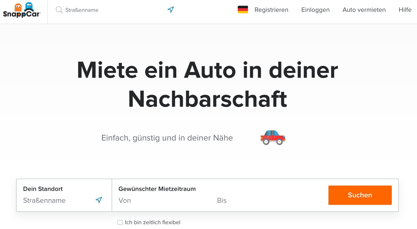Click the 'Registrieren' link
417x229 pixels.
point(271,10)
